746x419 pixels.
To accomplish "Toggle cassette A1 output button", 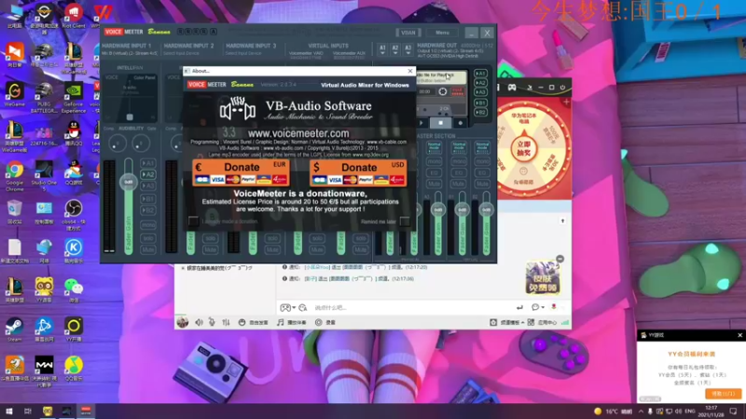I will pyautogui.click(x=480, y=74).
